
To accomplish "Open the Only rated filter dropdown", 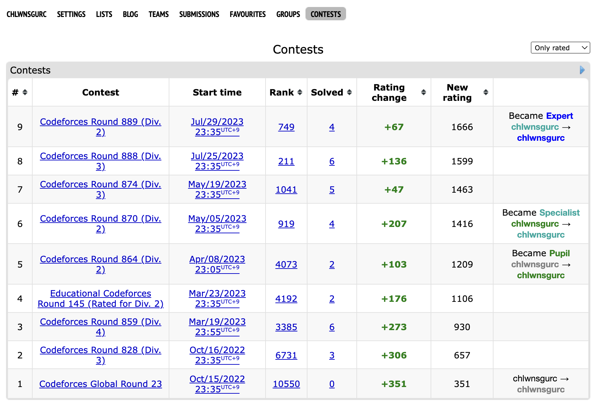I will [560, 48].
